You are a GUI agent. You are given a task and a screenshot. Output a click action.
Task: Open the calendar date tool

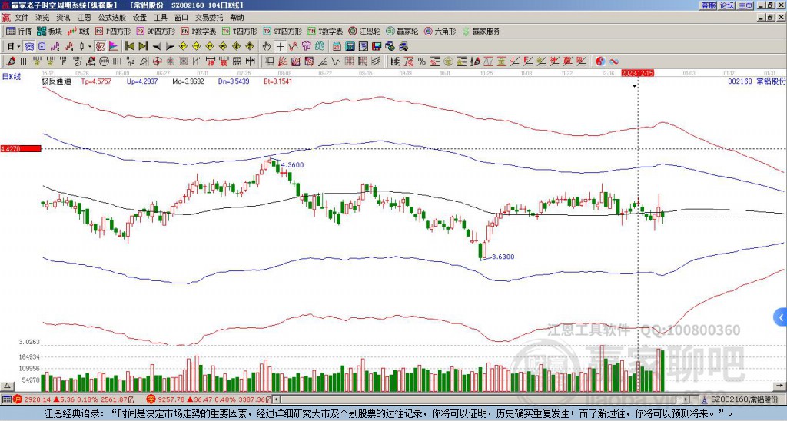tap(337, 47)
